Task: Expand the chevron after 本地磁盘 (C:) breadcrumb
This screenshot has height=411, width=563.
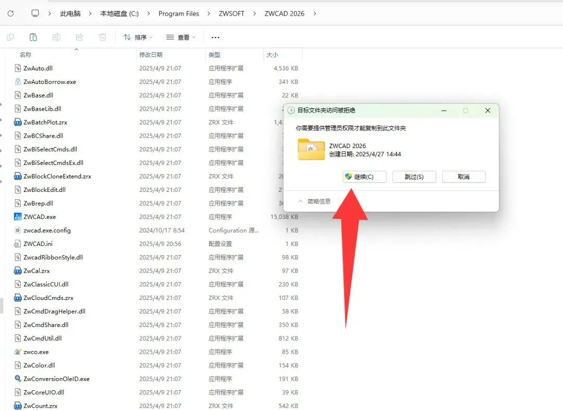Action: point(148,14)
